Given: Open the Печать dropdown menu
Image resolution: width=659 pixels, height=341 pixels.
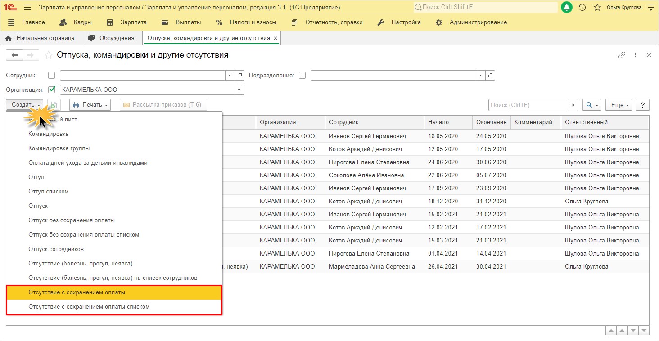Looking at the screenshot, I should pos(90,105).
